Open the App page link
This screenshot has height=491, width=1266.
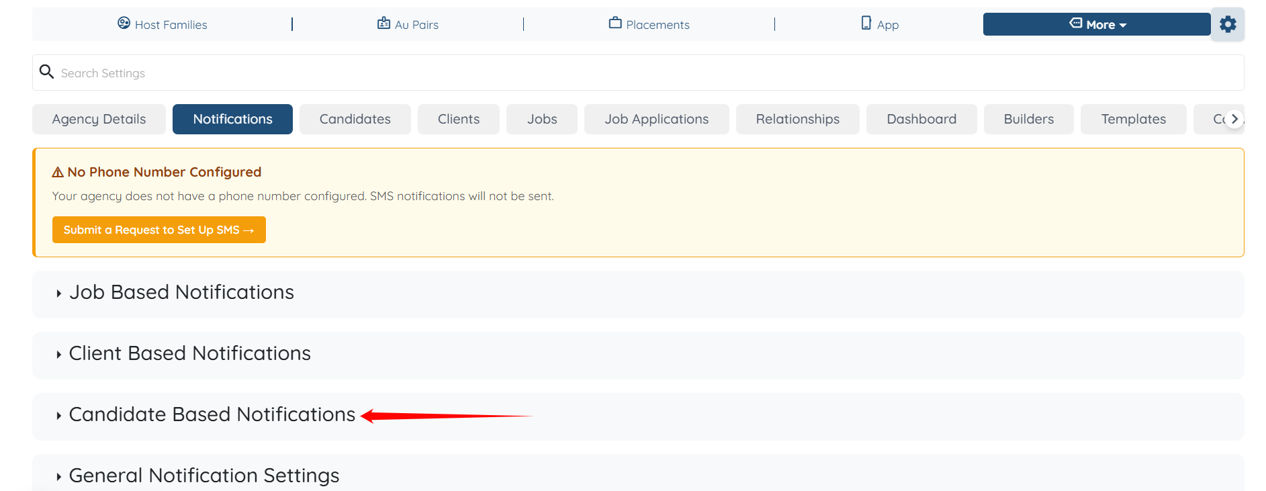pyautogui.click(x=880, y=24)
